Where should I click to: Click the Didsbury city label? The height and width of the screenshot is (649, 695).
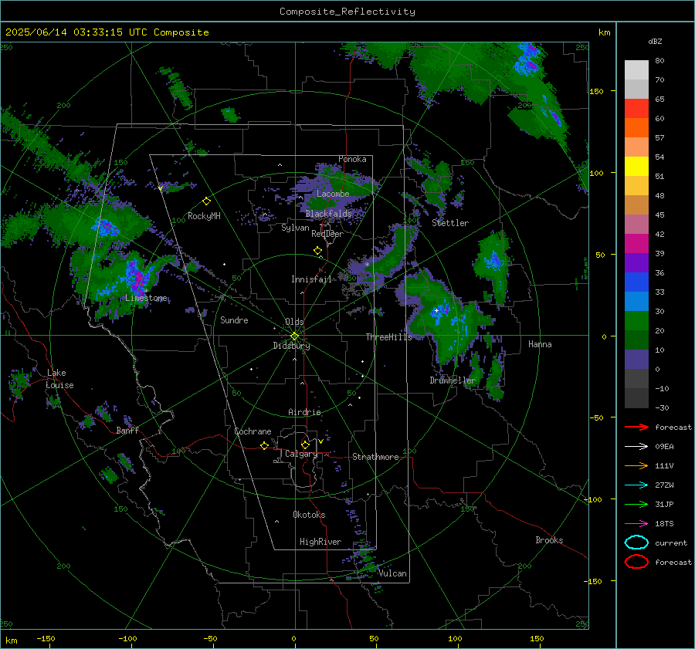point(291,346)
